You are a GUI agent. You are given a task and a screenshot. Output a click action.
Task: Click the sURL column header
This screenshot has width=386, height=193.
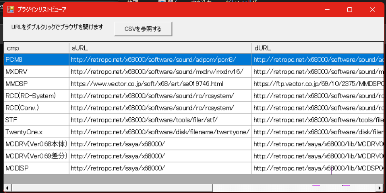click(x=160, y=48)
